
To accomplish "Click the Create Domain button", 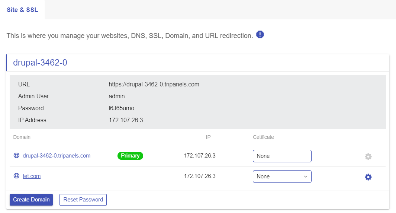I will tap(31, 200).
